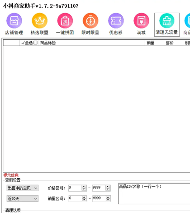This screenshot has height=213, width=190.
Task: Expand the 近30天 time range dropdown
Action: pyautogui.click(x=23, y=198)
